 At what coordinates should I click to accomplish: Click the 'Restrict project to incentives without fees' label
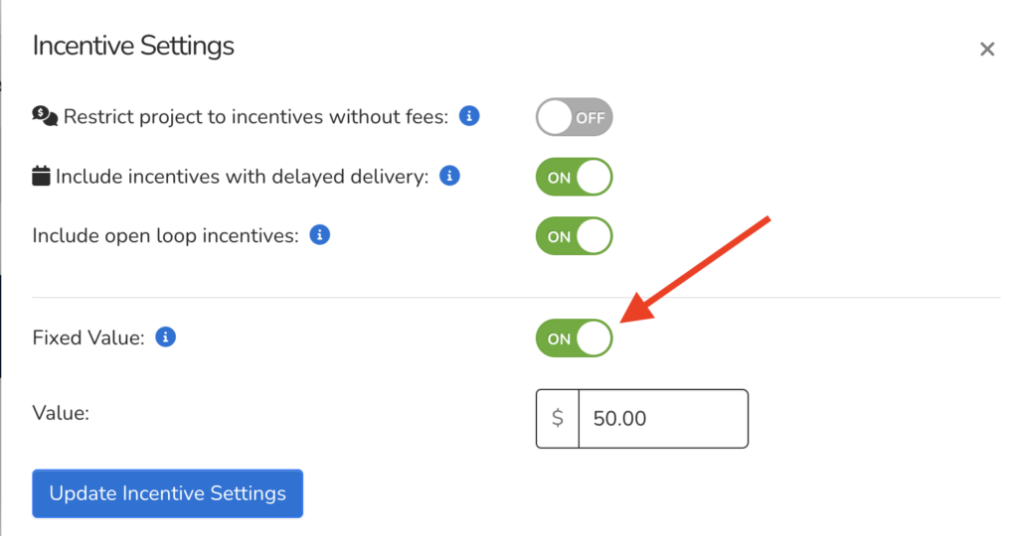[x=255, y=117]
